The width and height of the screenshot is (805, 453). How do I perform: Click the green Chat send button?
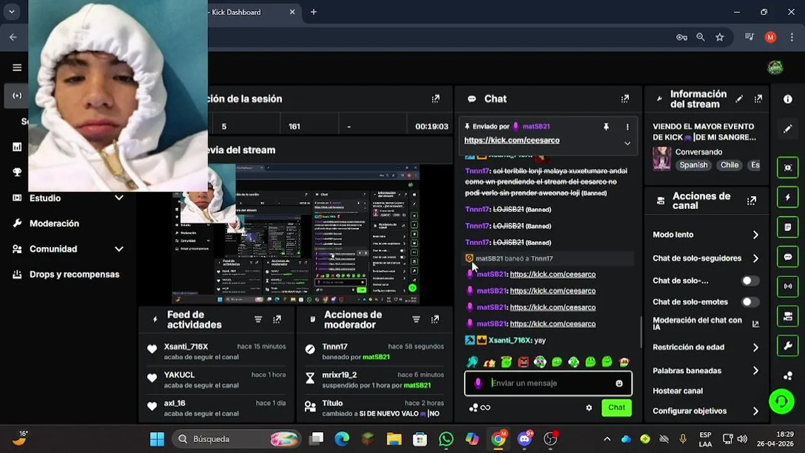(616, 408)
